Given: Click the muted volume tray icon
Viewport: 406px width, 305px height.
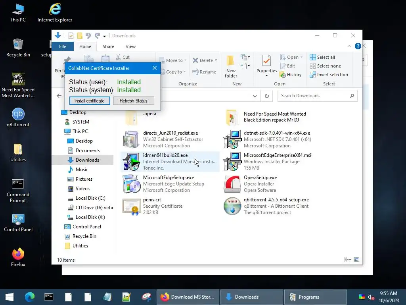Looking at the screenshot, I should pyautogui.click(x=371, y=297).
